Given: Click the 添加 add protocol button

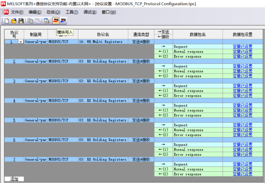Looking at the screenshot, I should click(14, 179).
